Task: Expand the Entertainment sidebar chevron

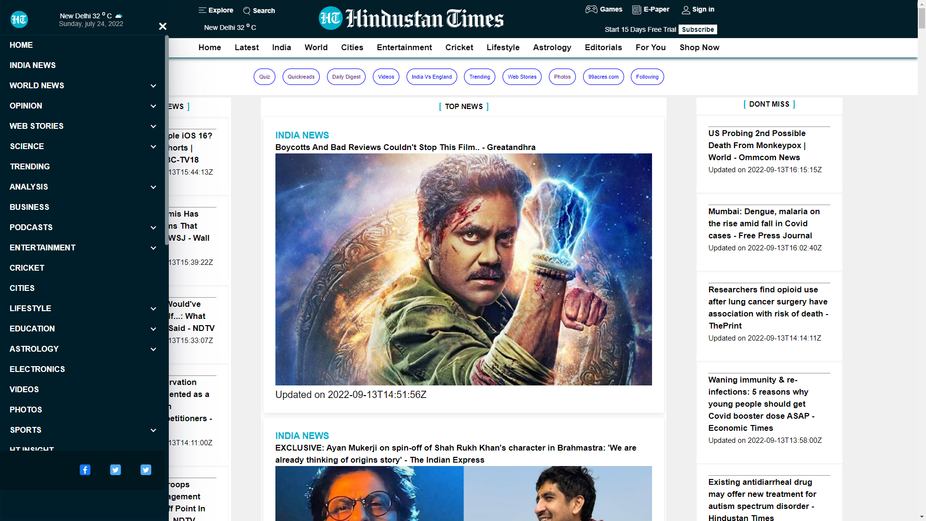Action: click(153, 248)
